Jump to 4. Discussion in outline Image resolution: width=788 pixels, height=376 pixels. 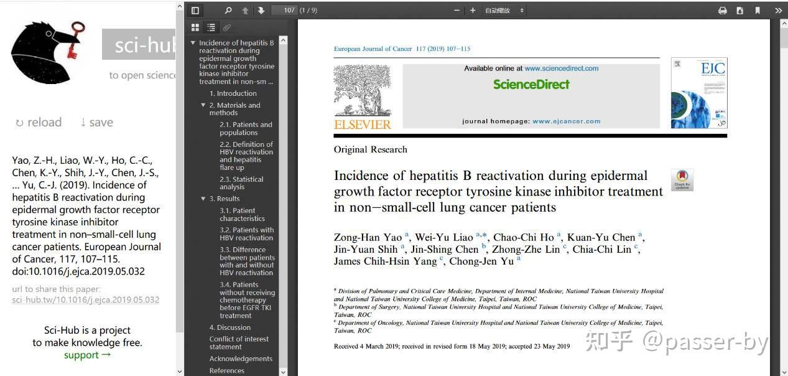click(x=230, y=327)
